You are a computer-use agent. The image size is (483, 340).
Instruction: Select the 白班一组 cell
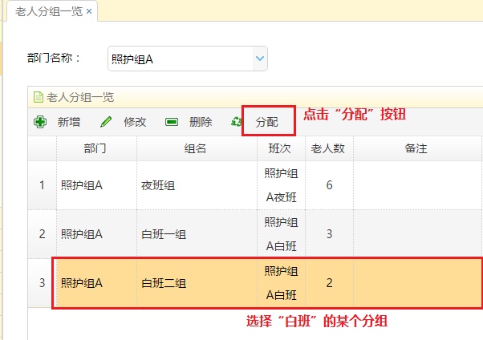tap(197, 234)
